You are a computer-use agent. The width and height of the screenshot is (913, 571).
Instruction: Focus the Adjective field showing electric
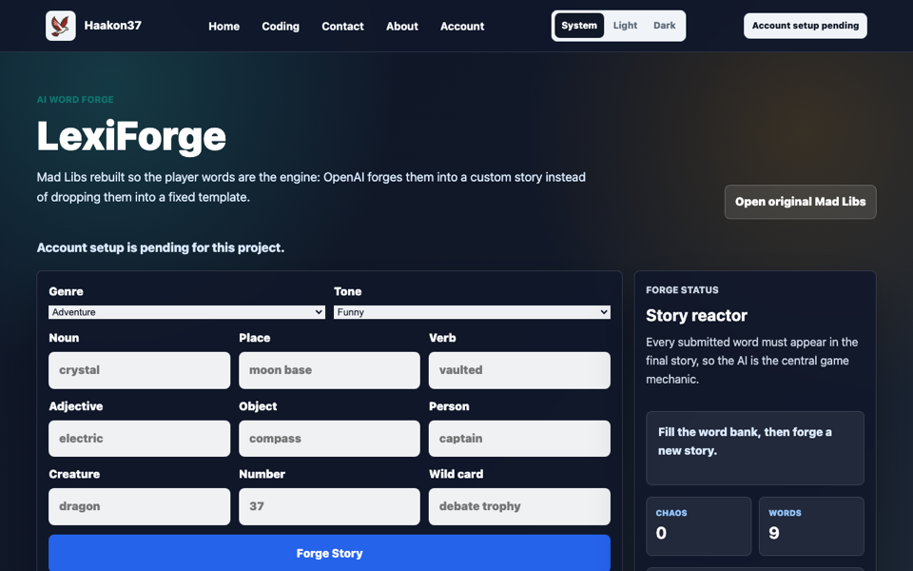(139, 438)
